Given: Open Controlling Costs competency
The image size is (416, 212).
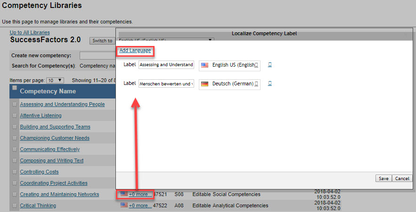Looking at the screenshot, I should pyautogui.click(x=39, y=172).
